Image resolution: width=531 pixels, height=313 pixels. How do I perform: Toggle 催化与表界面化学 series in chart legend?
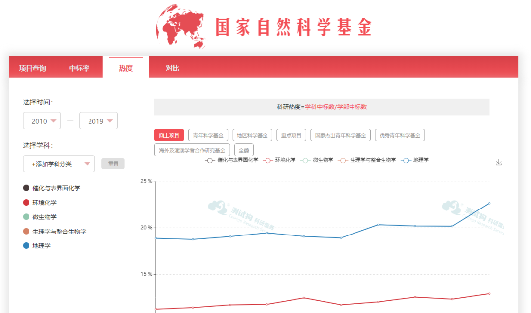232,160
